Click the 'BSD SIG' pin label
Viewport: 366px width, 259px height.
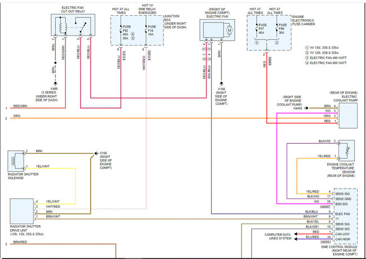point(341,204)
